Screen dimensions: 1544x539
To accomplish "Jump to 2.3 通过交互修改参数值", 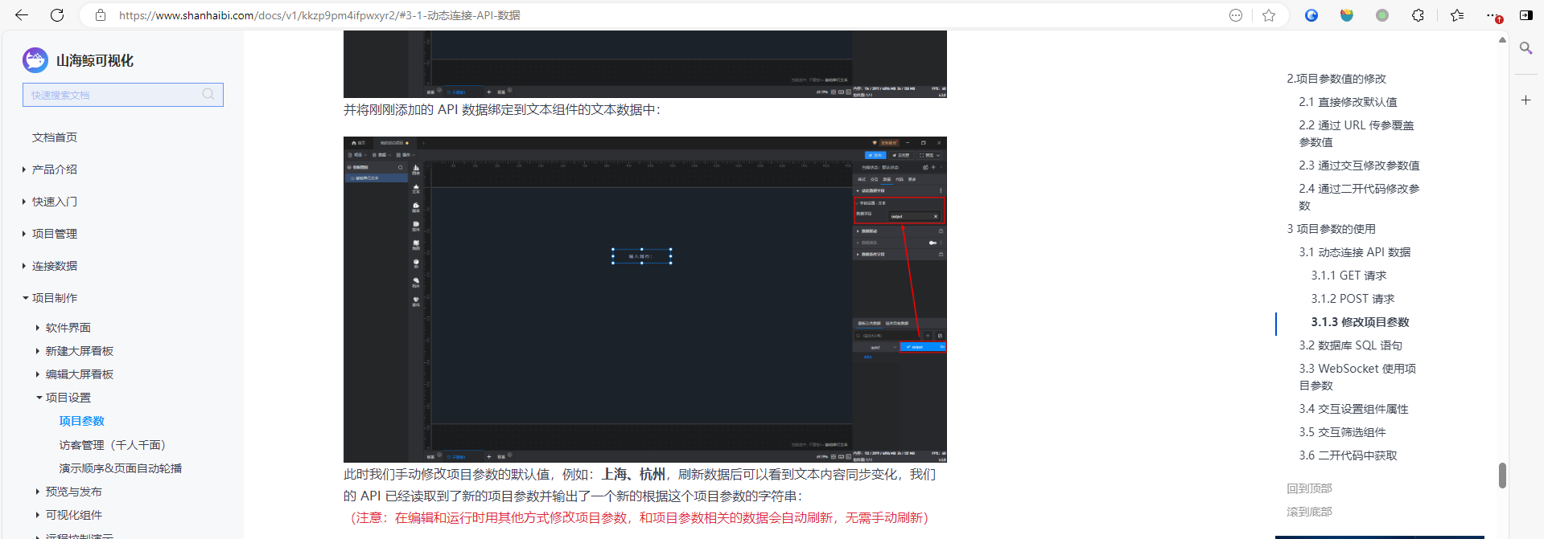I will point(1359,165).
